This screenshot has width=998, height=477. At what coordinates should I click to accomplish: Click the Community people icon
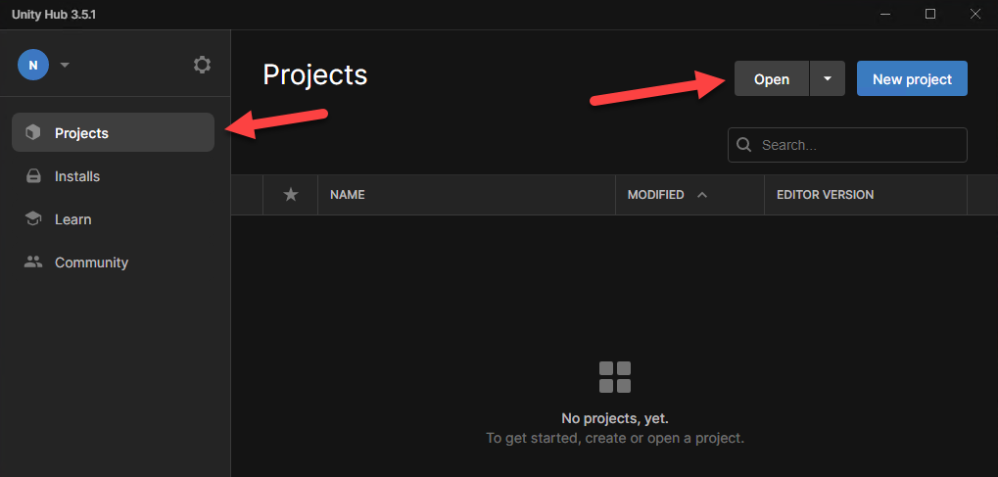click(33, 262)
